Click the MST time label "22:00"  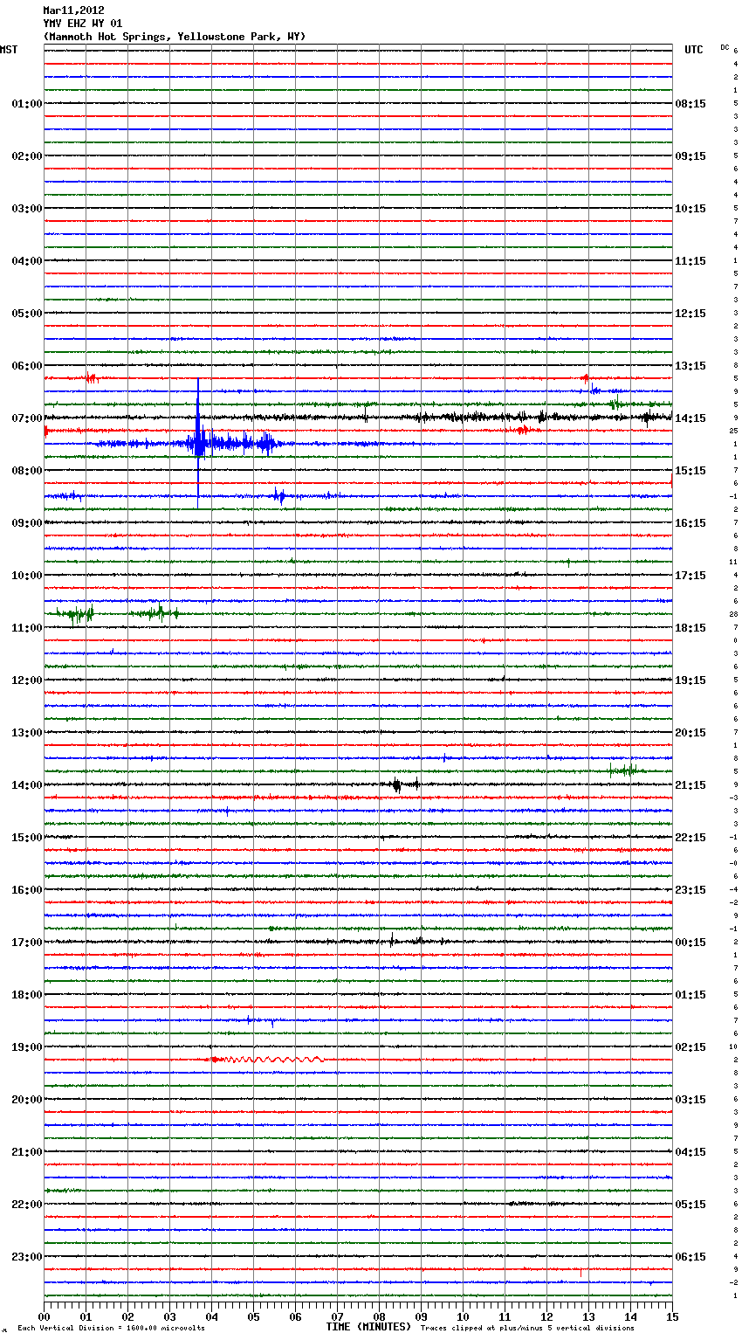[x=27, y=1205]
